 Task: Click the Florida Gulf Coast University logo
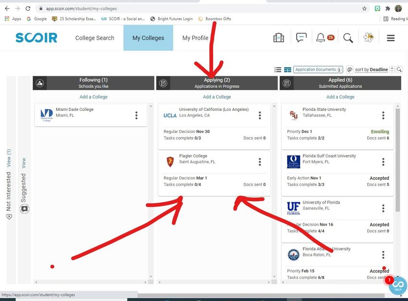293,162
